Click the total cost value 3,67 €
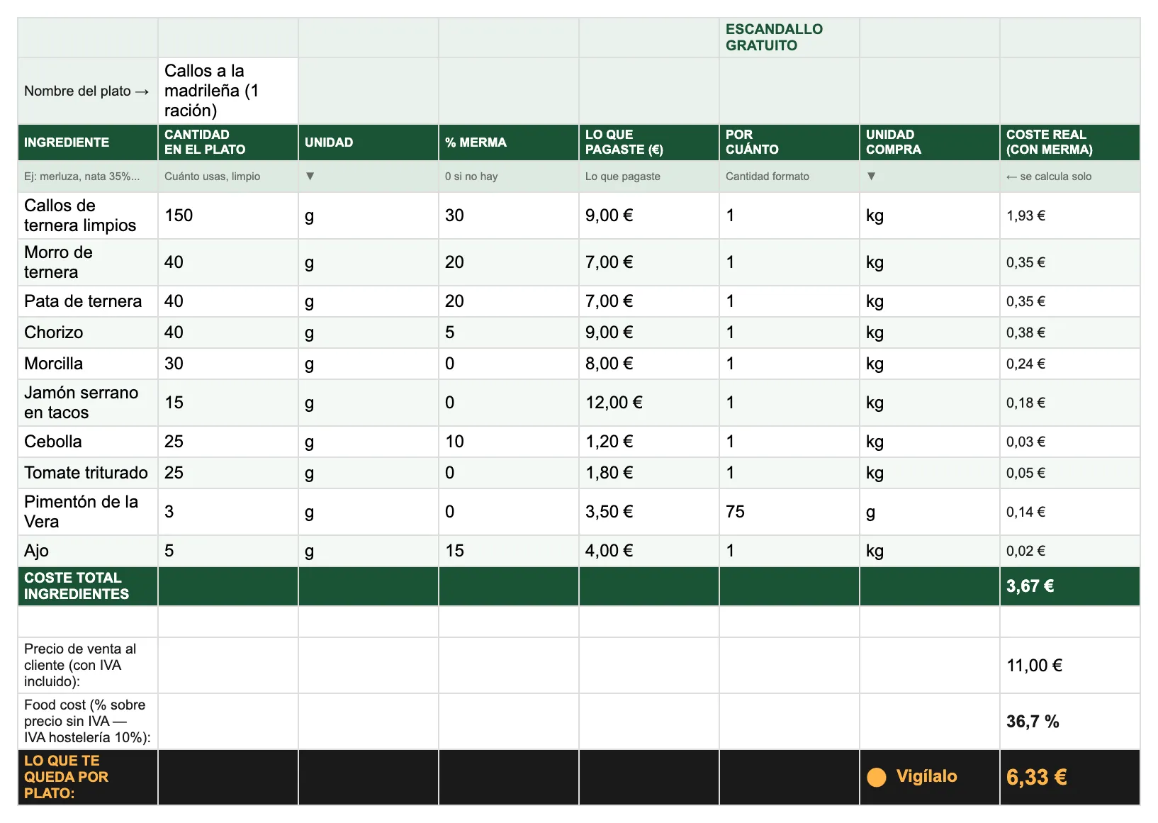The height and width of the screenshot is (823, 1158). [1069, 586]
